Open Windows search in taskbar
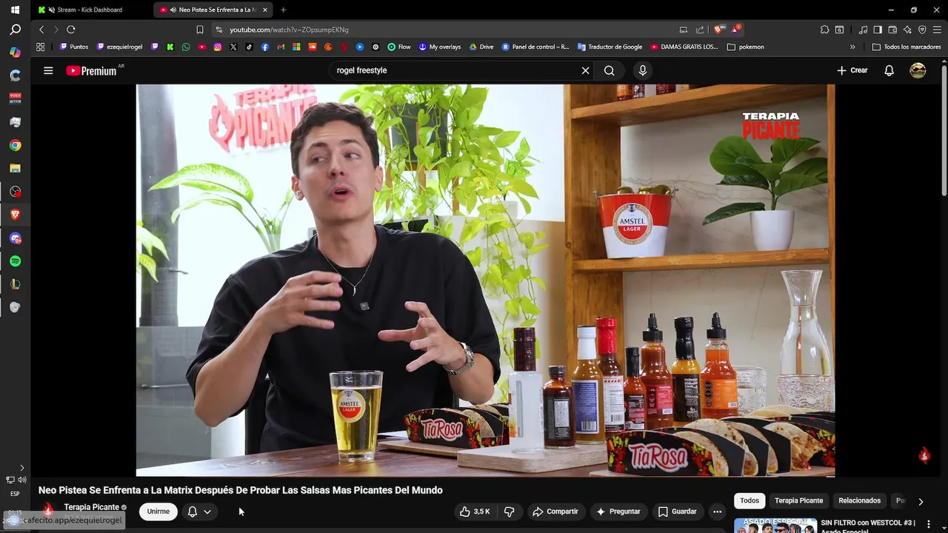Viewport: 948px width, 533px height. tap(15, 30)
